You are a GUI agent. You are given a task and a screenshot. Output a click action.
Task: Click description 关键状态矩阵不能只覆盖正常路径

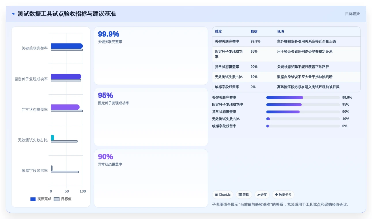(x=303, y=67)
